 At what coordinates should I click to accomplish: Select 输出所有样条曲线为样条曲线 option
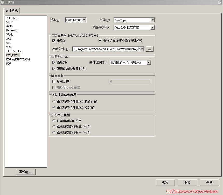(x=54, y=102)
